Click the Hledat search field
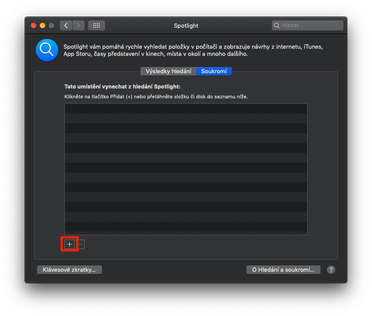Image resolution: width=372 pixels, height=316 pixels. pos(308,25)
